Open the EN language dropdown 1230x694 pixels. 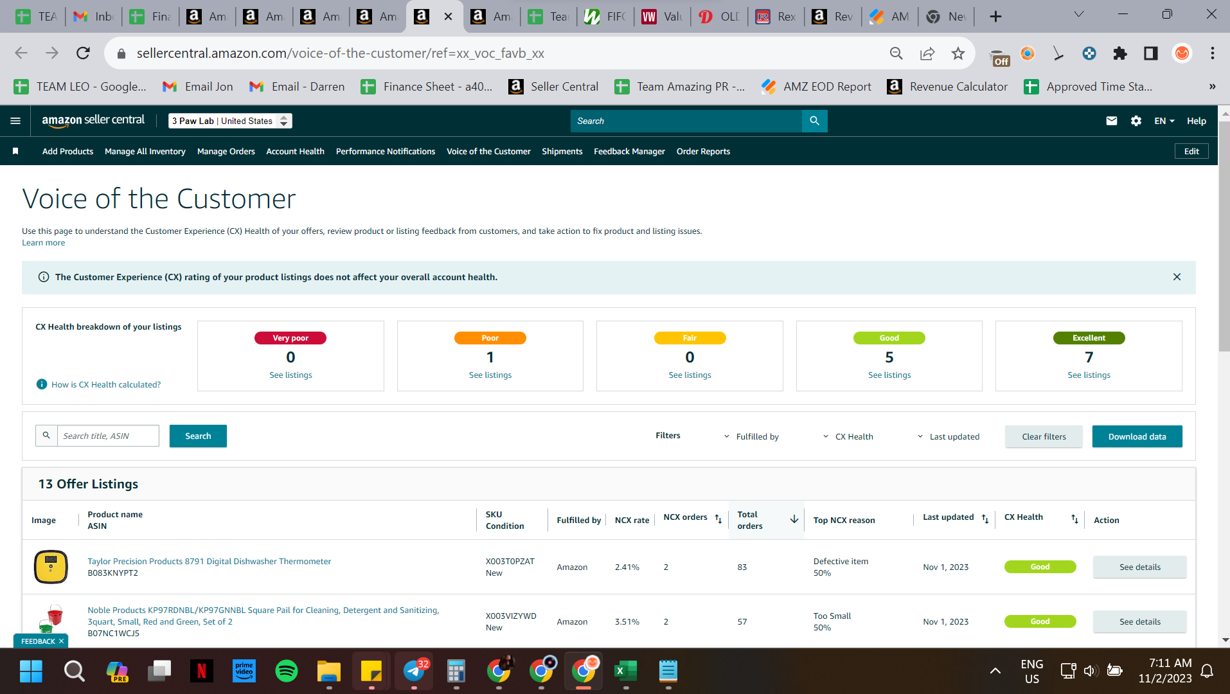pos(1164,121)
